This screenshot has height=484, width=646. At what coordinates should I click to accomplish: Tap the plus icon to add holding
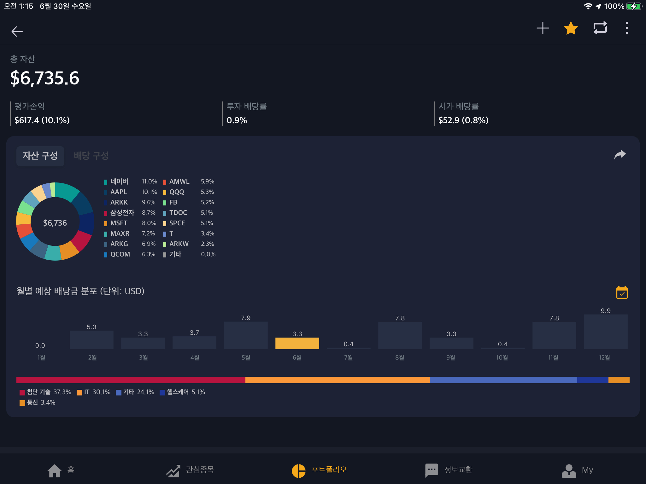(x=543, y=28)
